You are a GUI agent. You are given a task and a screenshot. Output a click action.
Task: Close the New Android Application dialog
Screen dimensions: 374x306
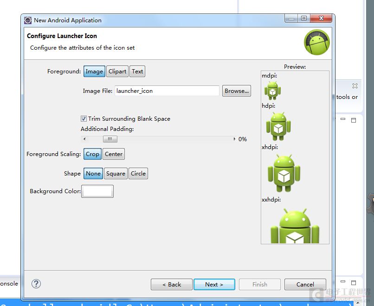coord(321,19)
